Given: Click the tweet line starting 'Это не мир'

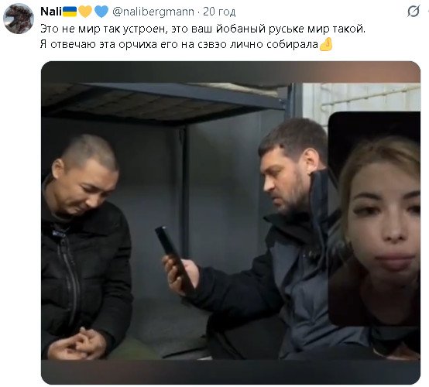Looking at the screenshot, I should [x=203, y=29].
